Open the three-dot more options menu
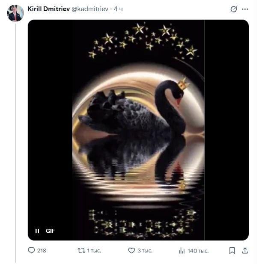Image resolution: width=259 pixels, height=264 pixels. point(245,9)
